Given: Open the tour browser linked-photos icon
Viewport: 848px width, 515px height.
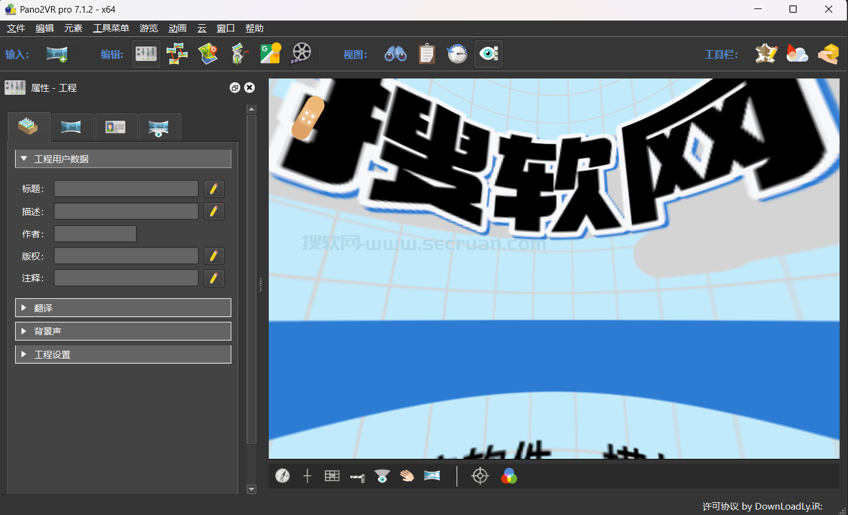Looking at the screenshot, I should point(177,54).
